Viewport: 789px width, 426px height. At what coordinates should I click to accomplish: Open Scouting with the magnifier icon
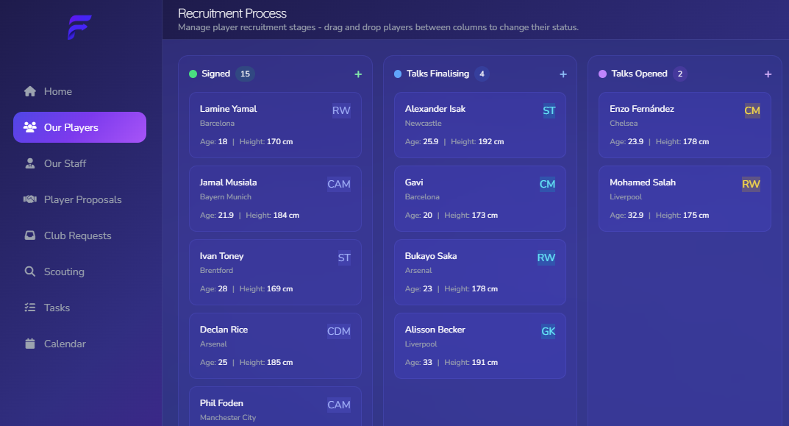point(29,271)
